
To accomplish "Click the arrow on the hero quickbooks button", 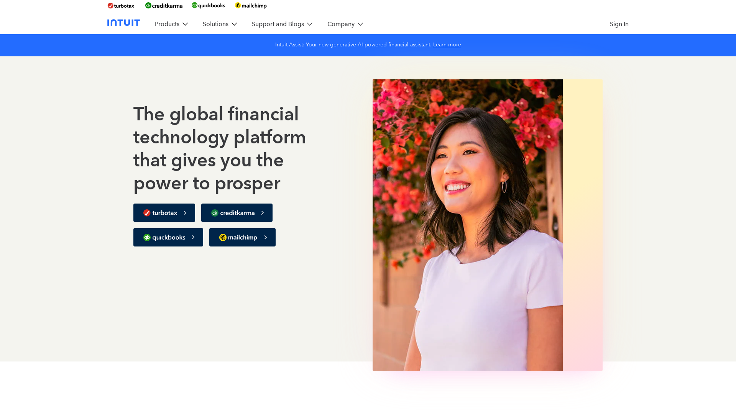I will click(x=193, y=237).
